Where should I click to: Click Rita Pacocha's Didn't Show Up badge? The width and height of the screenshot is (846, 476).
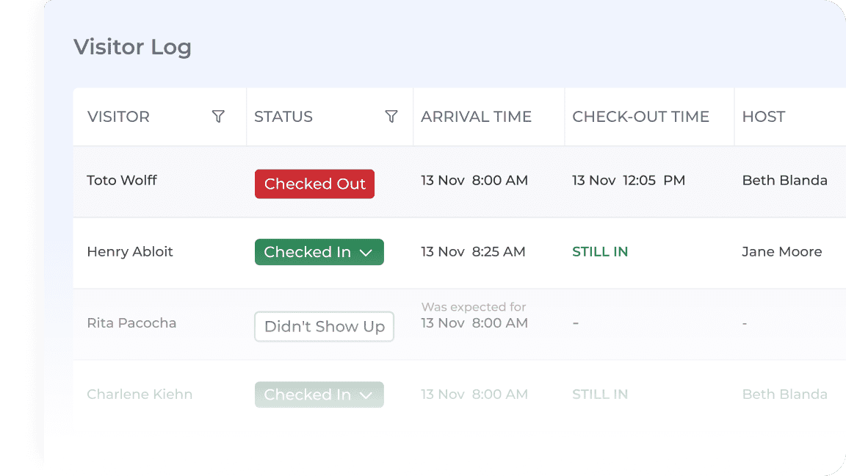324,327
